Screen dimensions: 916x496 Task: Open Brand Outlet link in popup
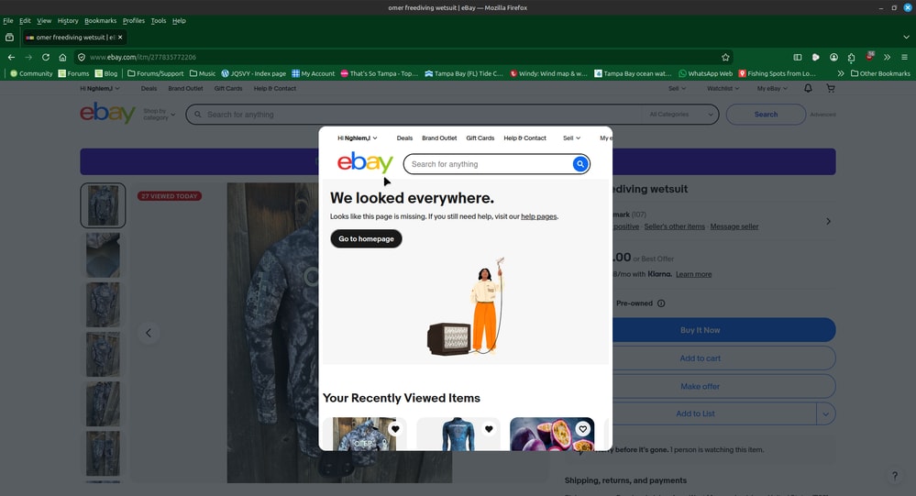click(439, 138)
